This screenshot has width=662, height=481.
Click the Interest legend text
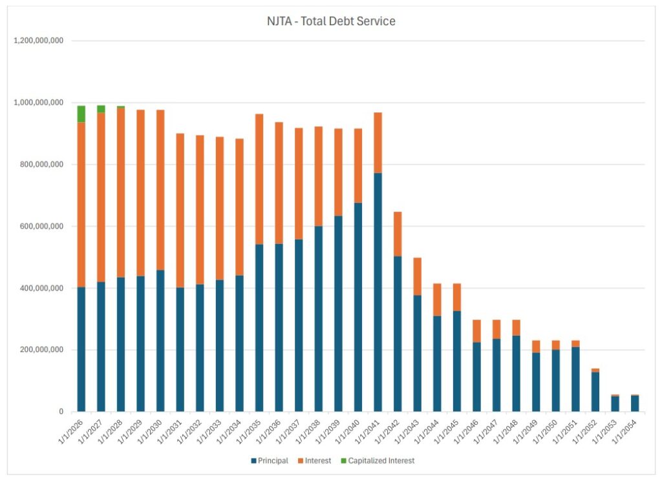click(317, 461)
